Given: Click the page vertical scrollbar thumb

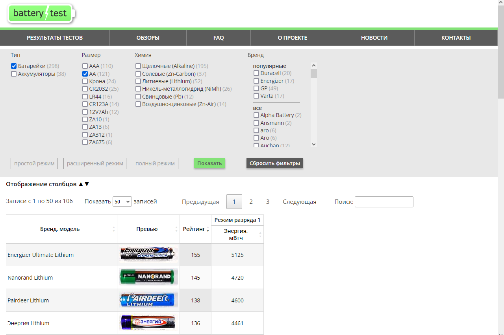Looking at the screenshot, I should pos(501,52).
